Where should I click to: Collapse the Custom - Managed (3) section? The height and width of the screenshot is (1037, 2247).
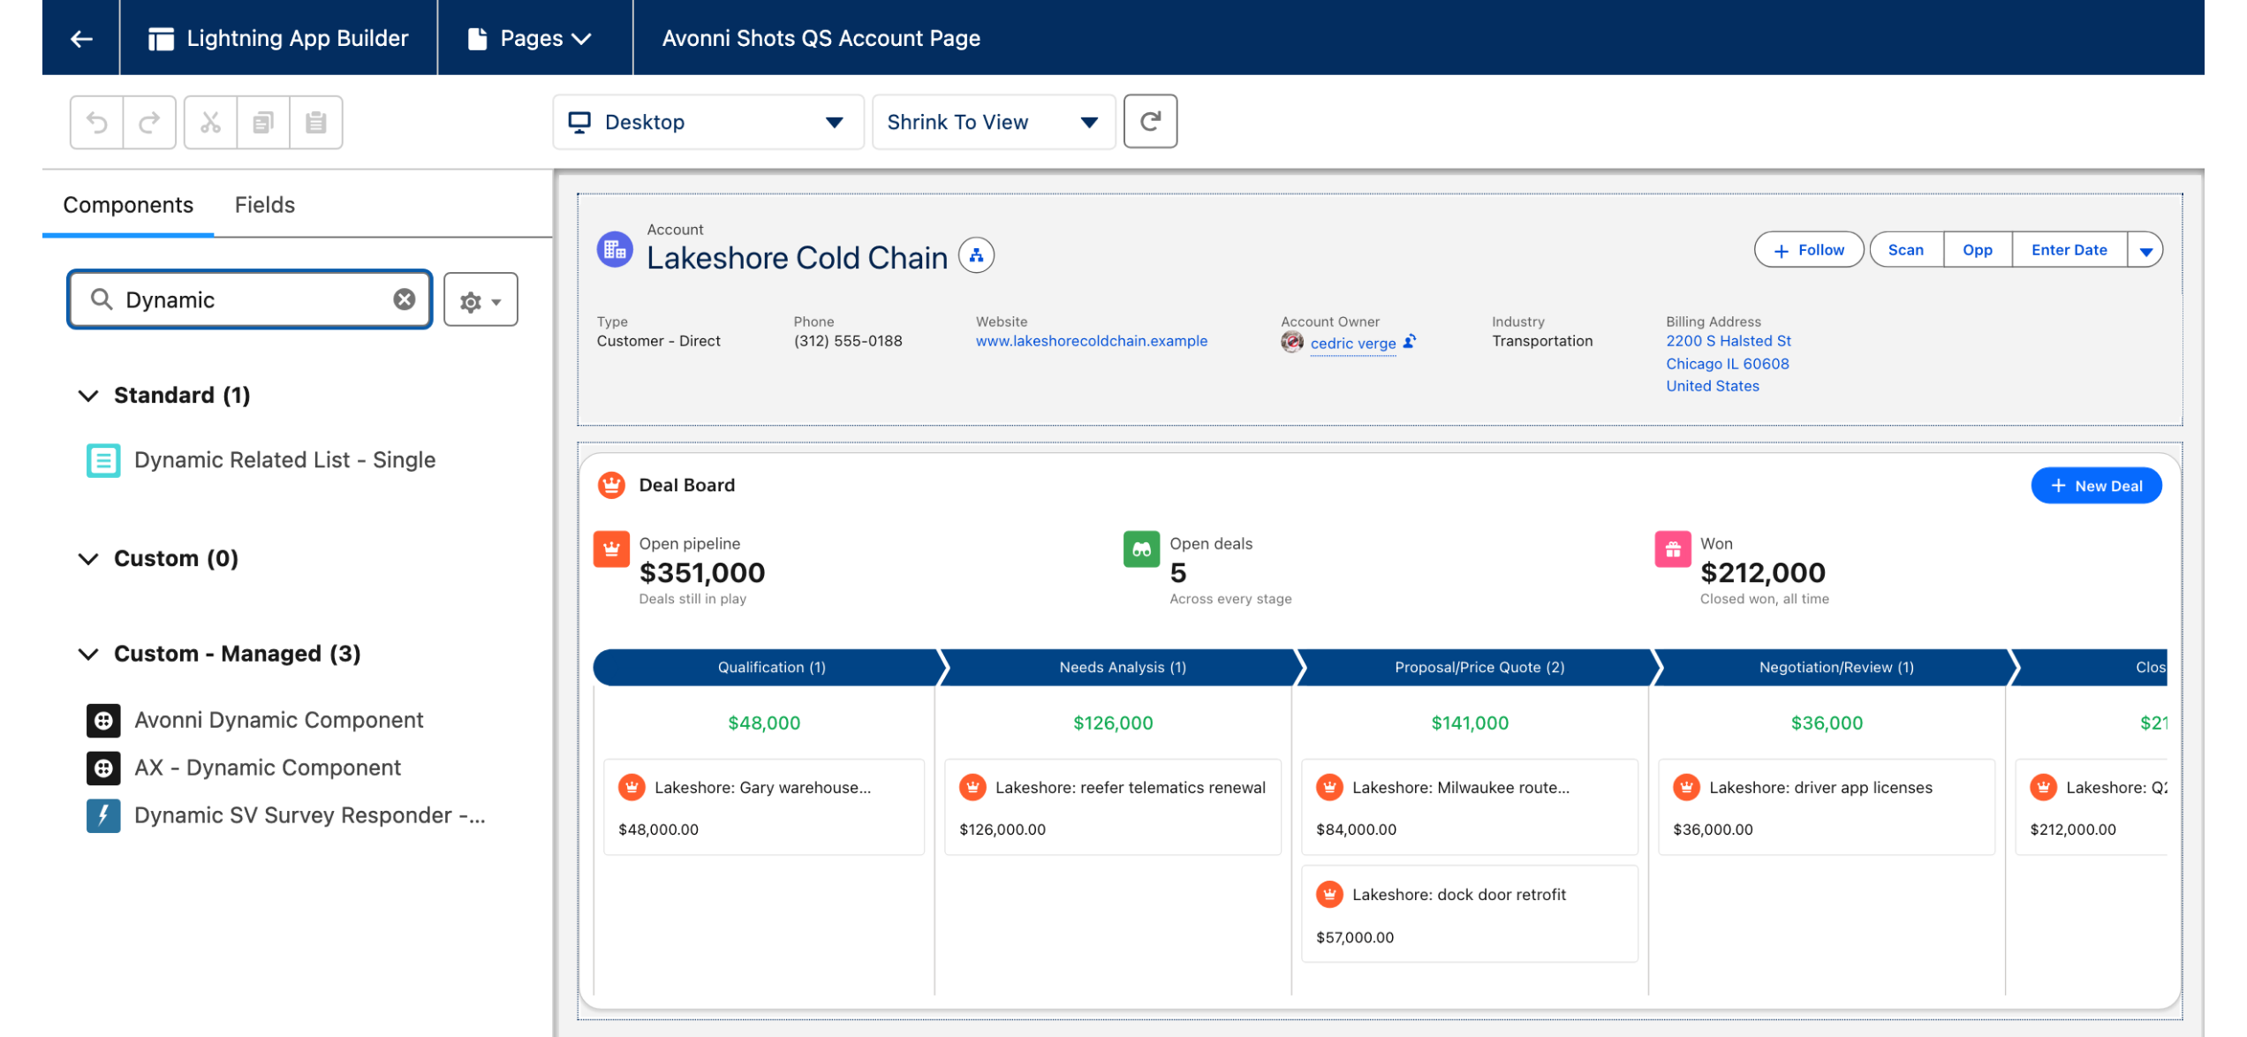click(87, 654)
